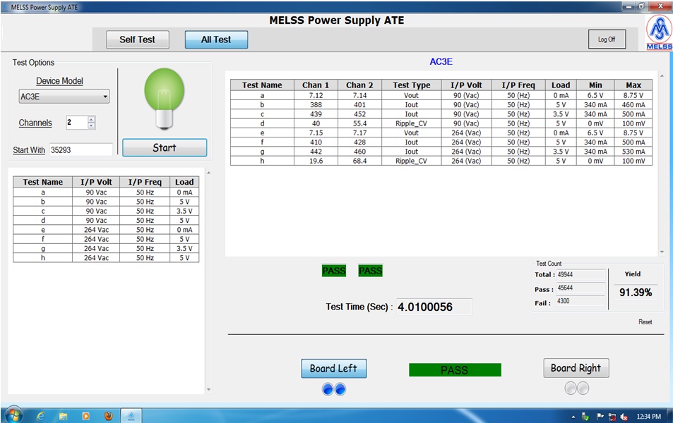This screenshot has width=673, height=423.
Task: Click the Reset link under Yield
Action: 645,322
